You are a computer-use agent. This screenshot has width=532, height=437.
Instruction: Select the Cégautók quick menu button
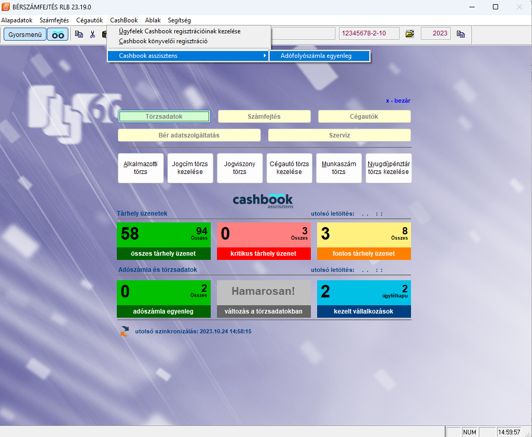click(x=365, y=117)
